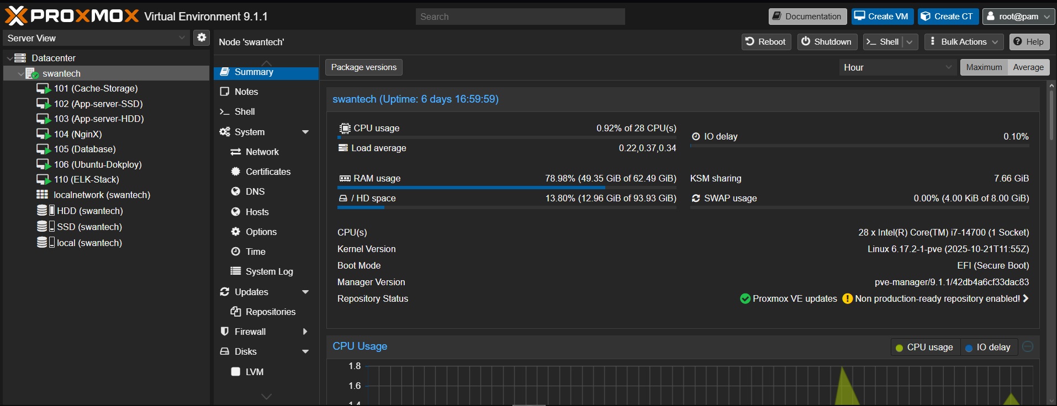The width and height of the screenshot is (1057, 406).
Task: Click in the Search field
Action: tap(520, 17)
